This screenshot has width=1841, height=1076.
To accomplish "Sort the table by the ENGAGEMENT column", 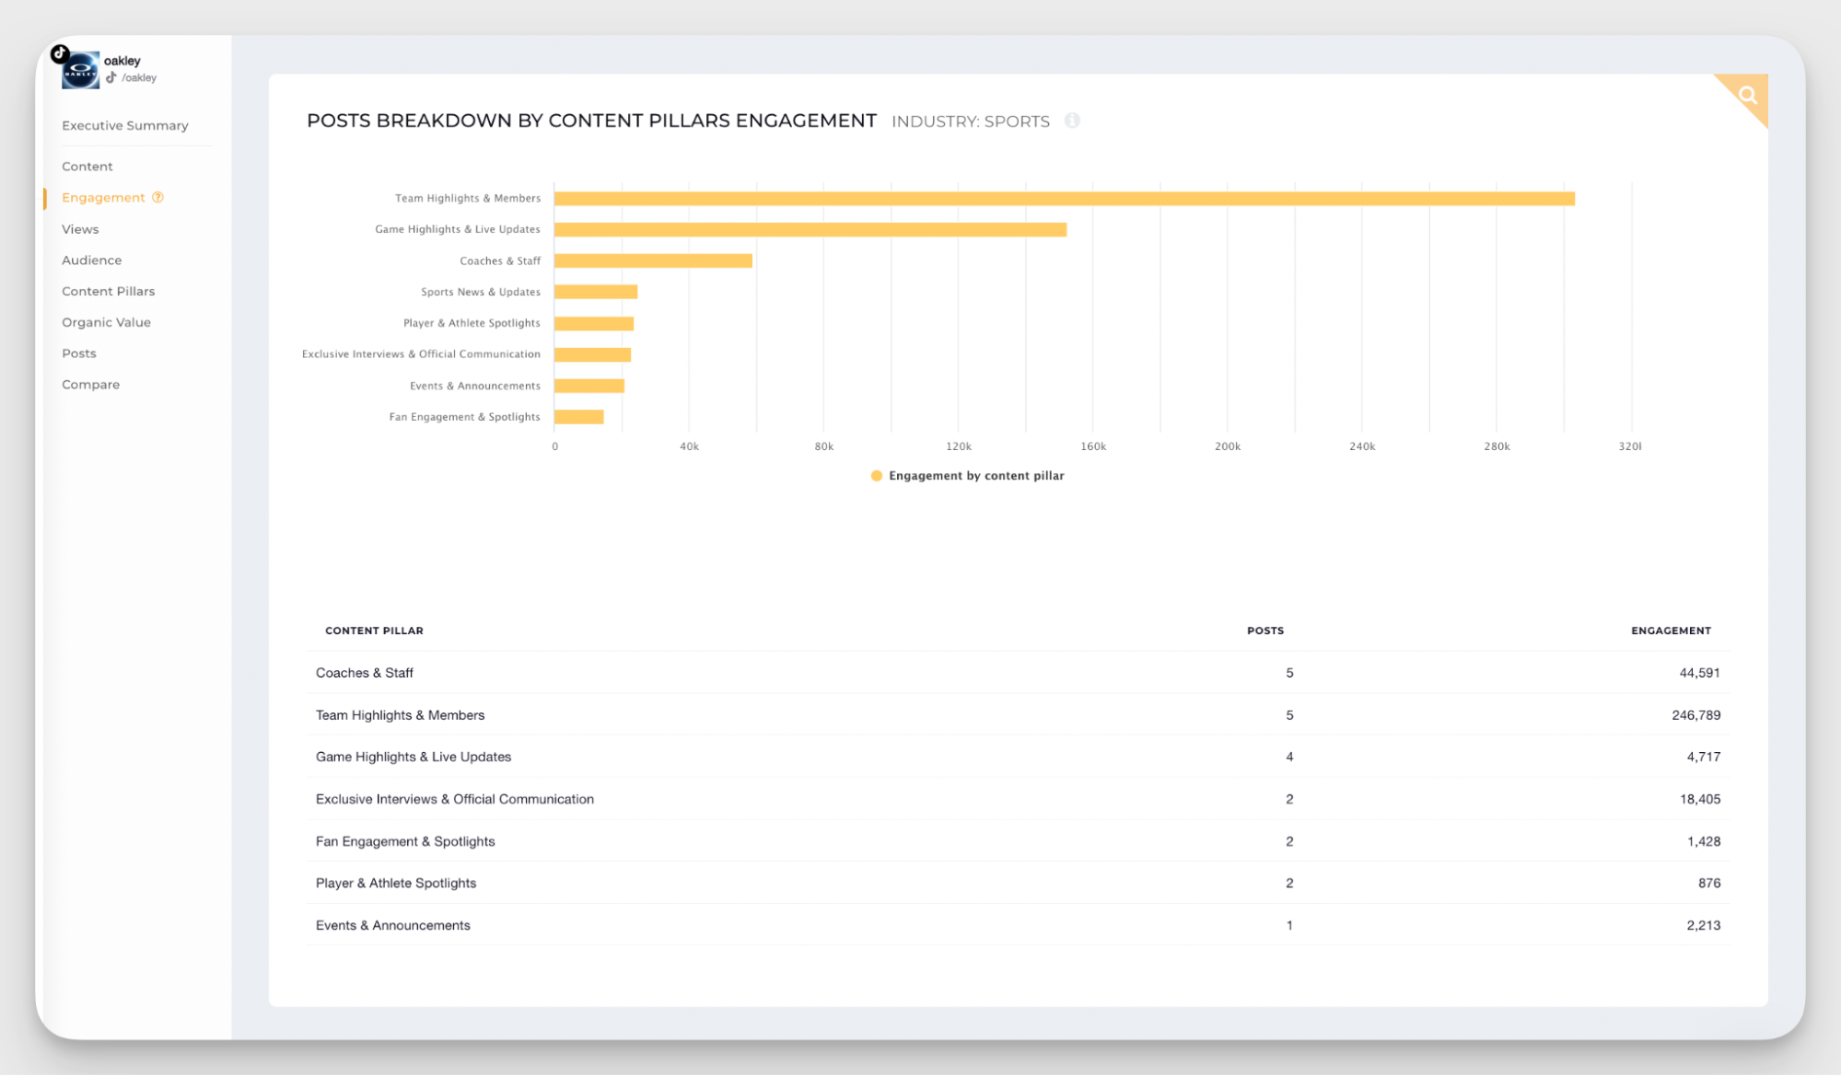I will click(x=1670, y=631).
